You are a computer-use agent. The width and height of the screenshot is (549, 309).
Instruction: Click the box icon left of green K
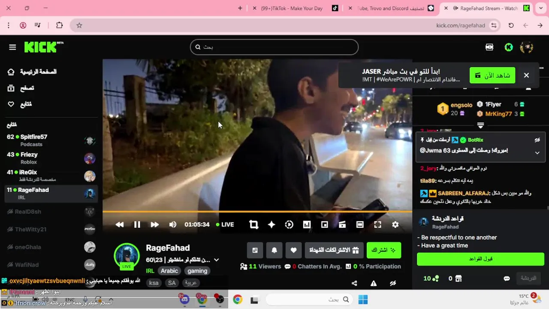tap(489, 47)
